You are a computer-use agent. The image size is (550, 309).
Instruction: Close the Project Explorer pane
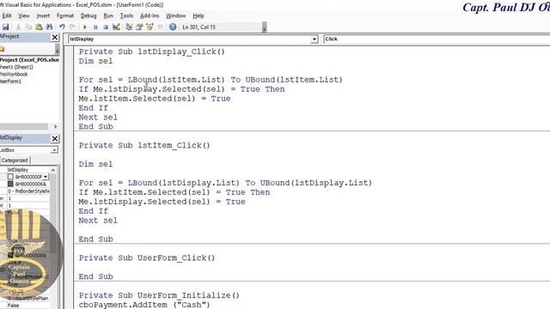[x=55, y=37]
